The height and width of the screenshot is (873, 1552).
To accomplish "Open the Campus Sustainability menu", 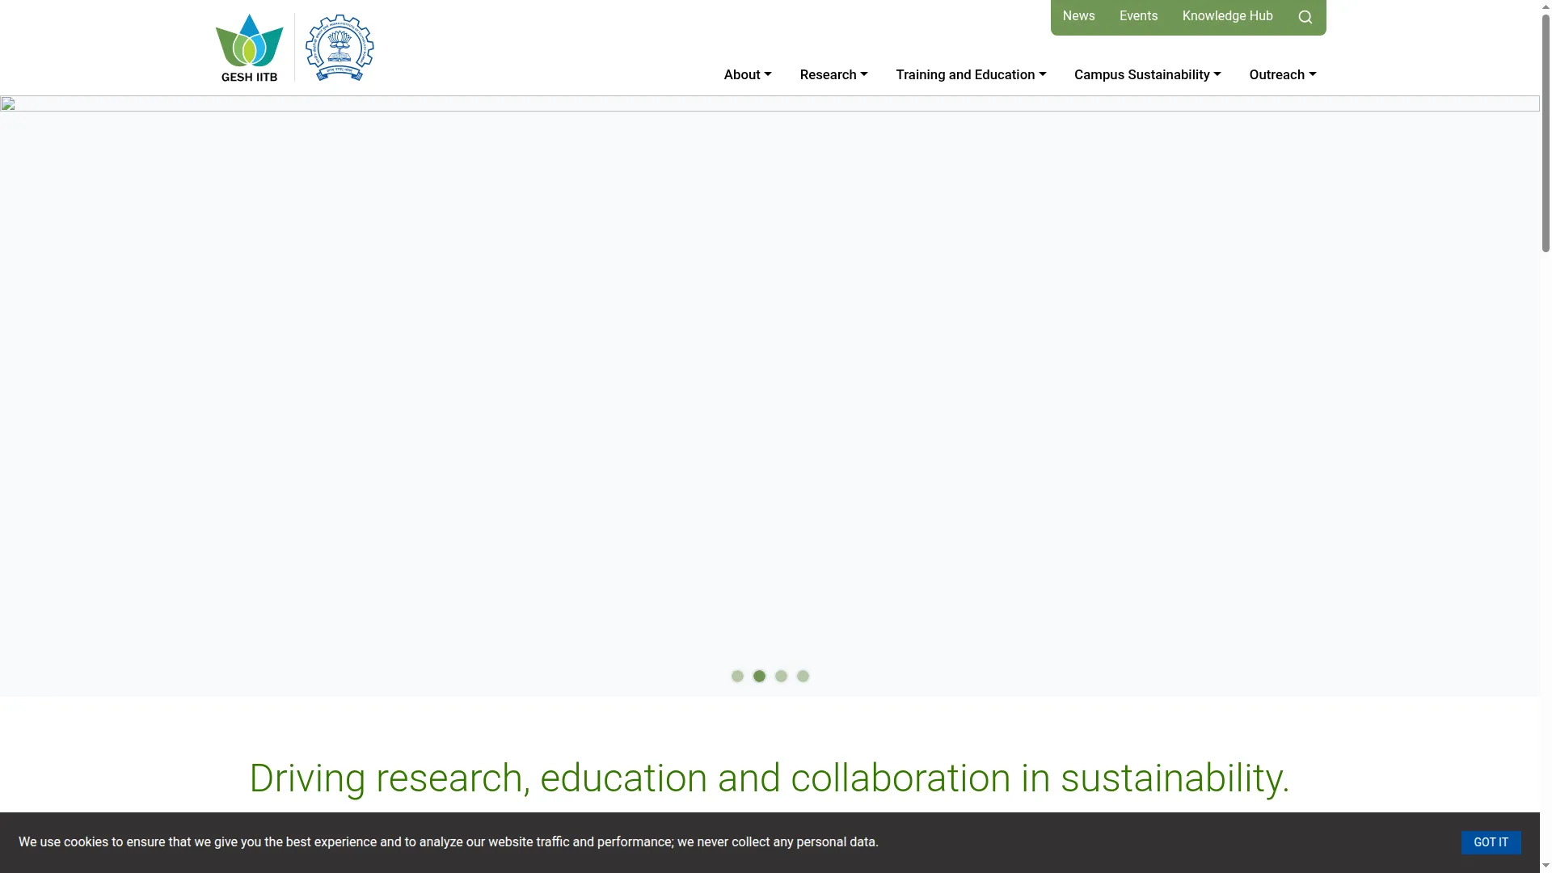I will 1147,74.
